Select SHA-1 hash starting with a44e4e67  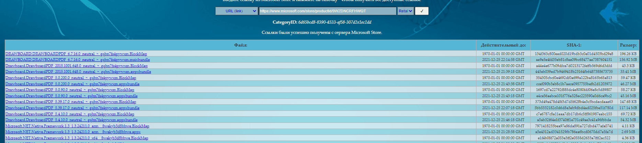(574, 66)
